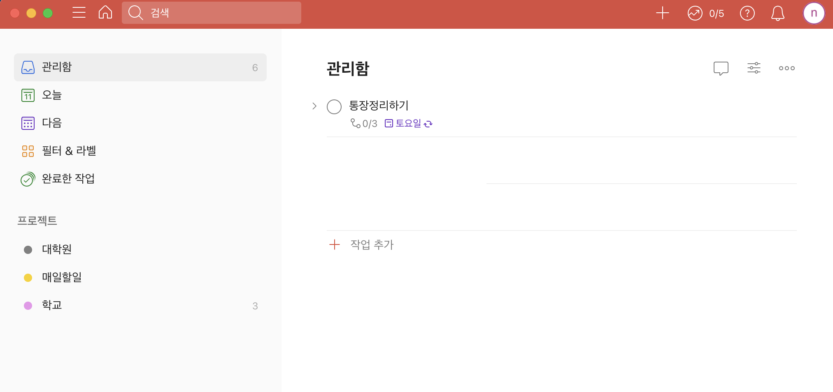Open quick add task plus icon
The width and height of the screenshot is (833, 392).
(x=662, y=13)
